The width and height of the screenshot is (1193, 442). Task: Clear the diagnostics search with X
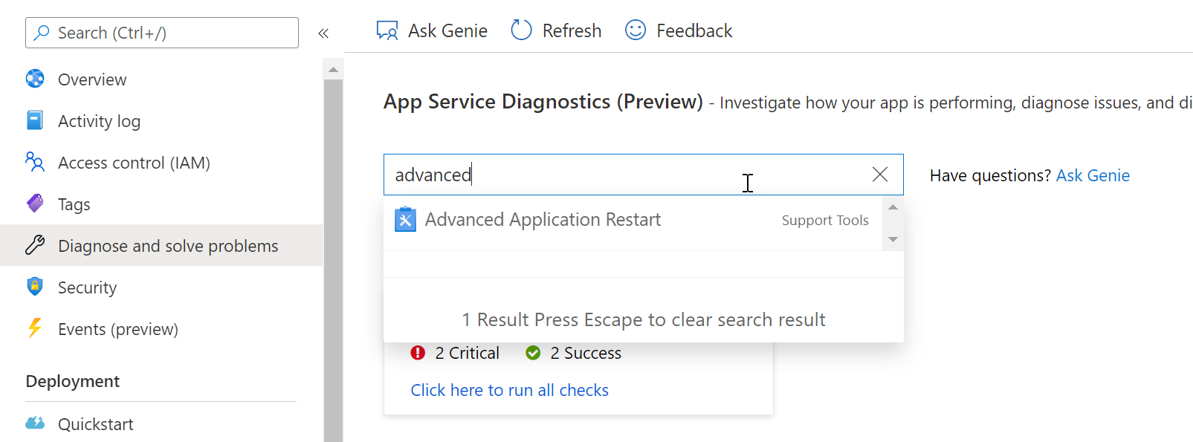click(880, 175)
